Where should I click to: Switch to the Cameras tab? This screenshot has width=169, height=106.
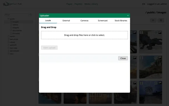click(84, 21)
